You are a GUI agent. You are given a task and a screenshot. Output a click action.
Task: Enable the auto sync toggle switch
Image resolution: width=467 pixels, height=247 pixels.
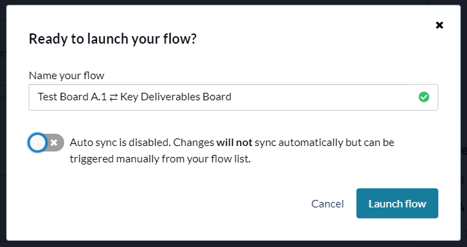click(x=46, y=143)
